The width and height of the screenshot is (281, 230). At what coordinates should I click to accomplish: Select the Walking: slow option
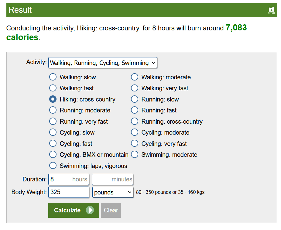click(x=53, y=77)
